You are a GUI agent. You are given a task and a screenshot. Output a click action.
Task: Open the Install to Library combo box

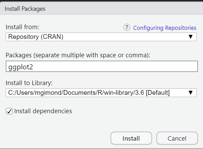[100, 93]
